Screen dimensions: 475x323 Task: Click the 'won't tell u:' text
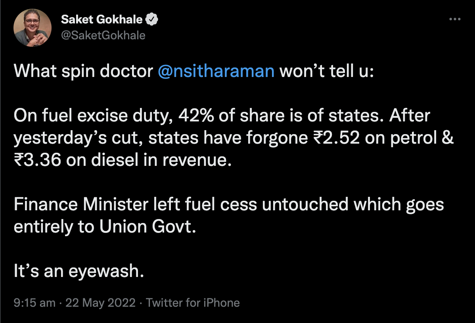pos(327,71)
